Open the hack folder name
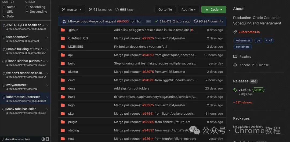This screenshot has width=290, height=142. [x=72, y=97]
